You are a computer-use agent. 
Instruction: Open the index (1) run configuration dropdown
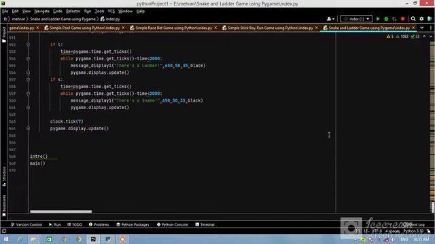point(356,19)
